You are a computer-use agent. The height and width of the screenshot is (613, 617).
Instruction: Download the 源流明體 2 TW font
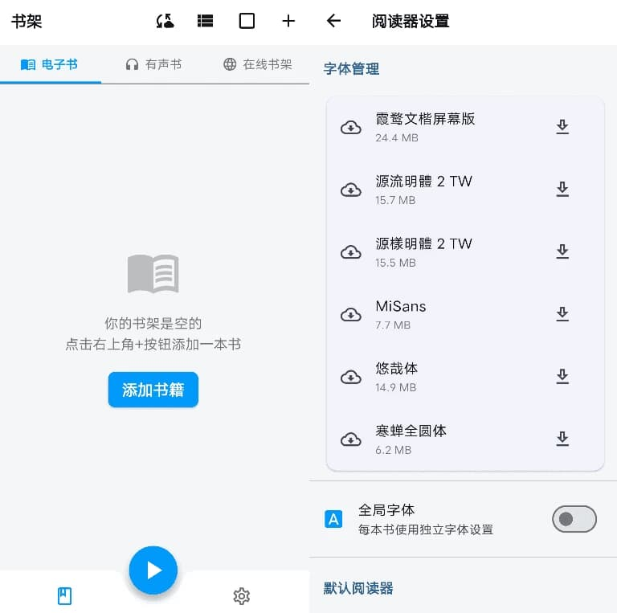point(562,190)
